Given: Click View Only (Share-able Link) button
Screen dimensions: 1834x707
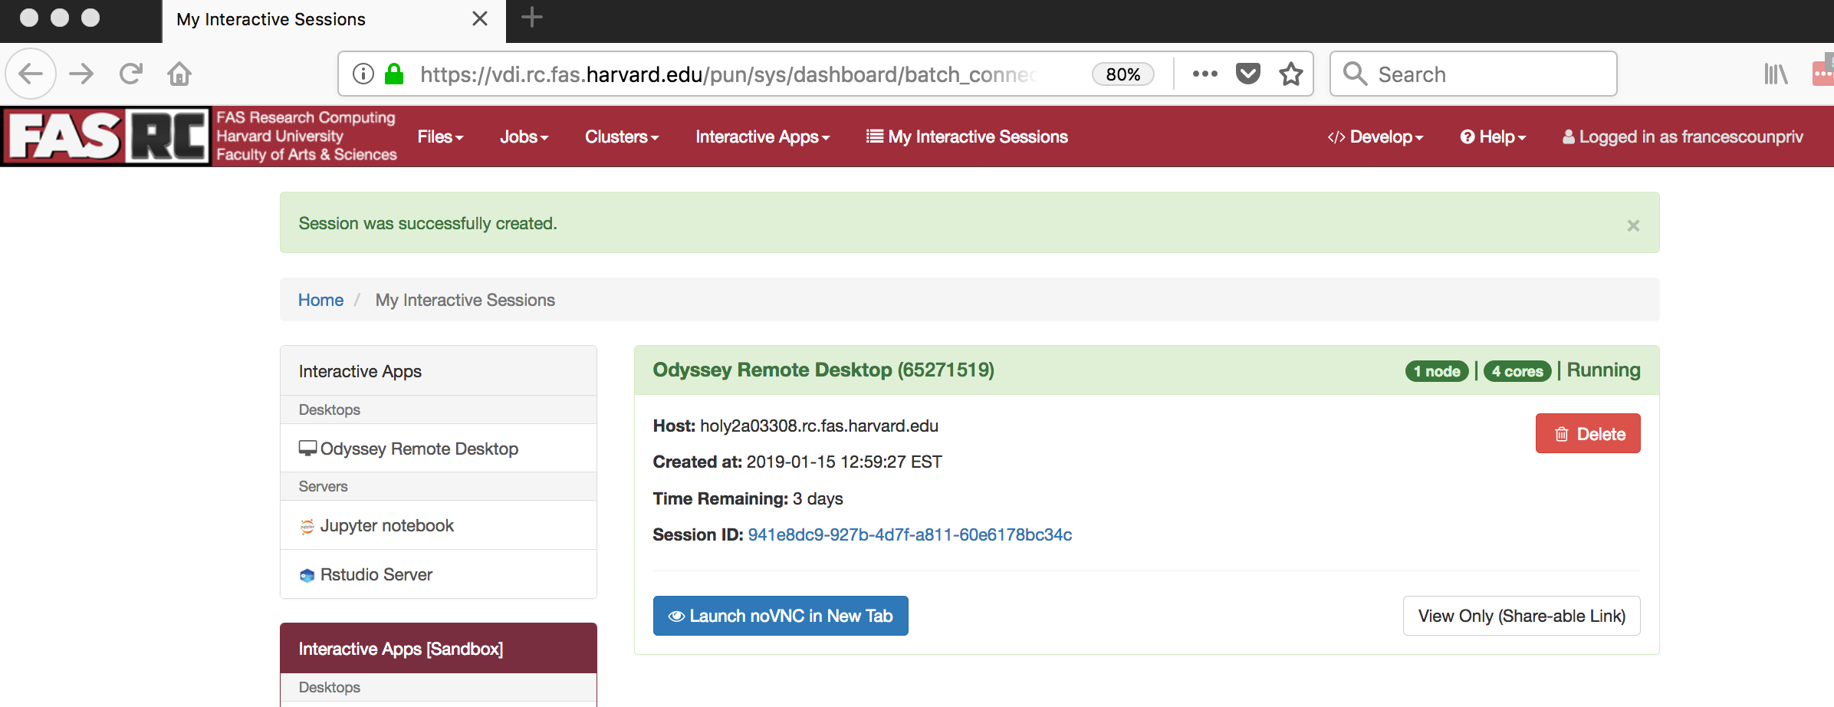Looking at the screenshot, I should pyautogui.click(x=1522, y=616).
